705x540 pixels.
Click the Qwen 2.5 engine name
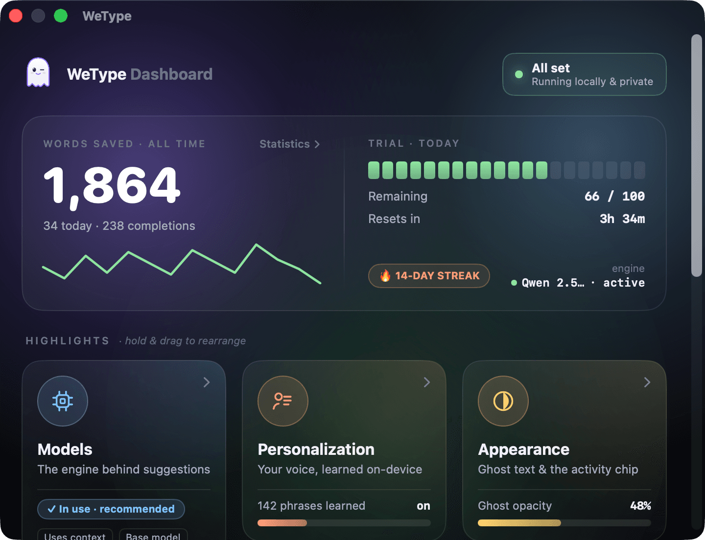[x=553, y=283]
